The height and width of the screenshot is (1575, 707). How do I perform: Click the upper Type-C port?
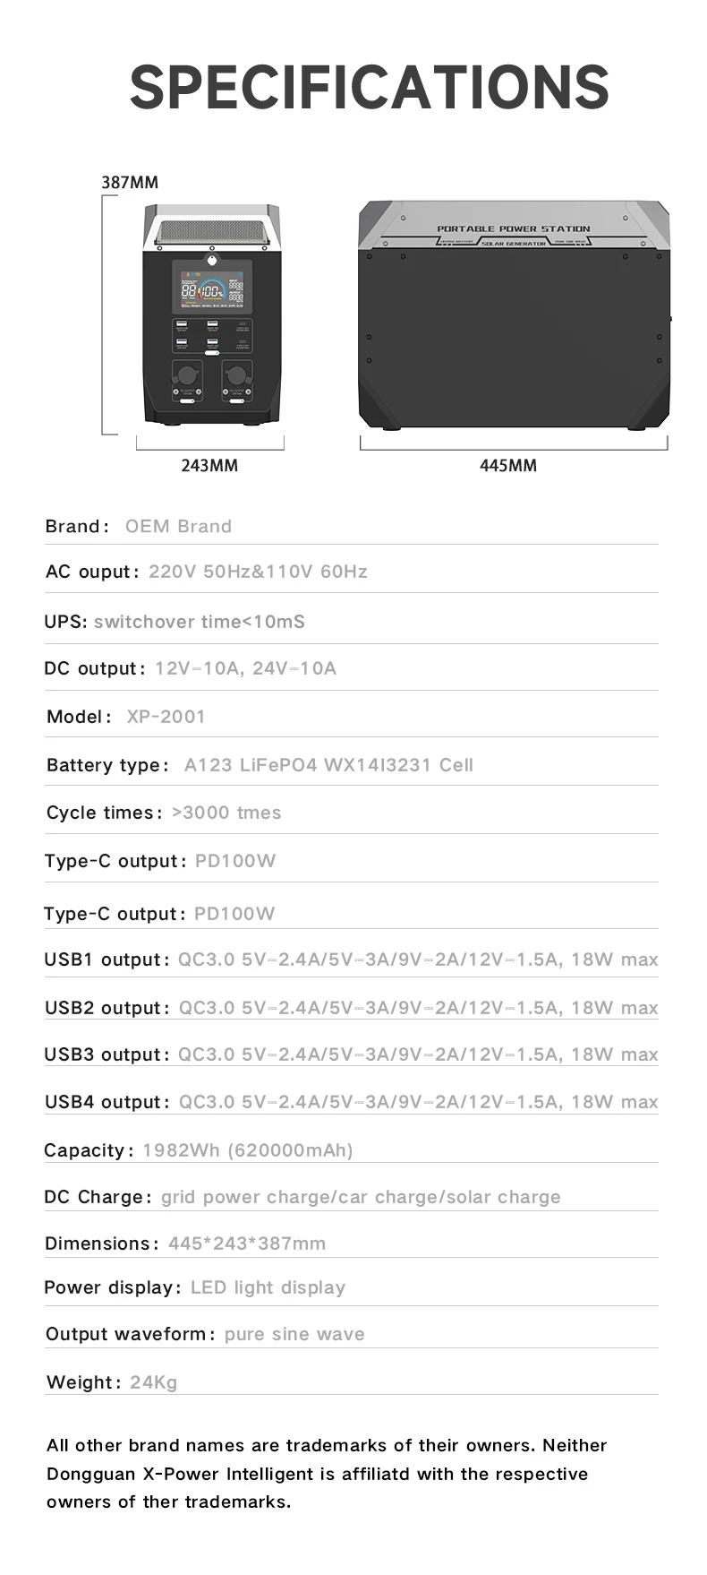[x=242, y=324]
